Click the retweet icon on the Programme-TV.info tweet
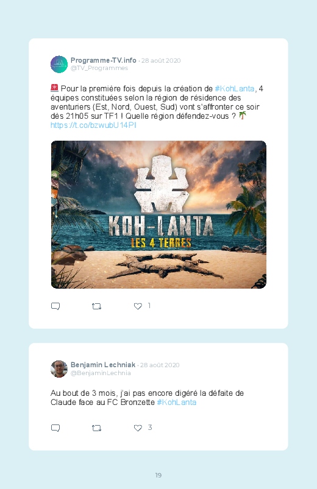Image resolution: width=317 pixels, height=489 pixels. [96, 306]
